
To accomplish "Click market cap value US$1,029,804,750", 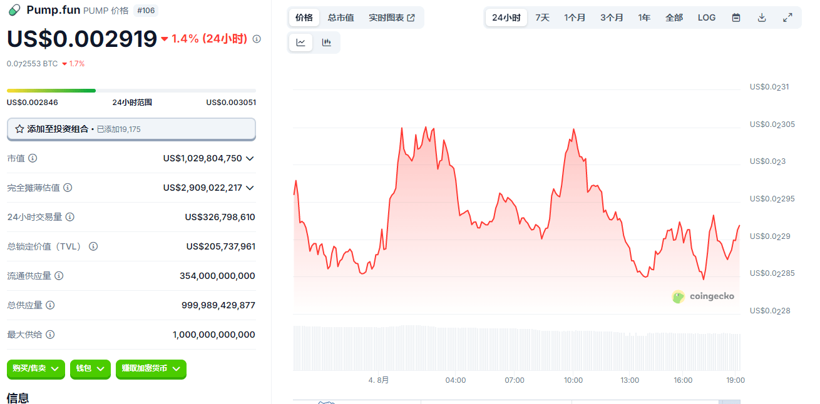I will point(202,158).
